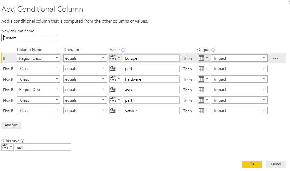The image size is (290, 171).
Task: Click the Add rule button
Action: coord(11,125)
